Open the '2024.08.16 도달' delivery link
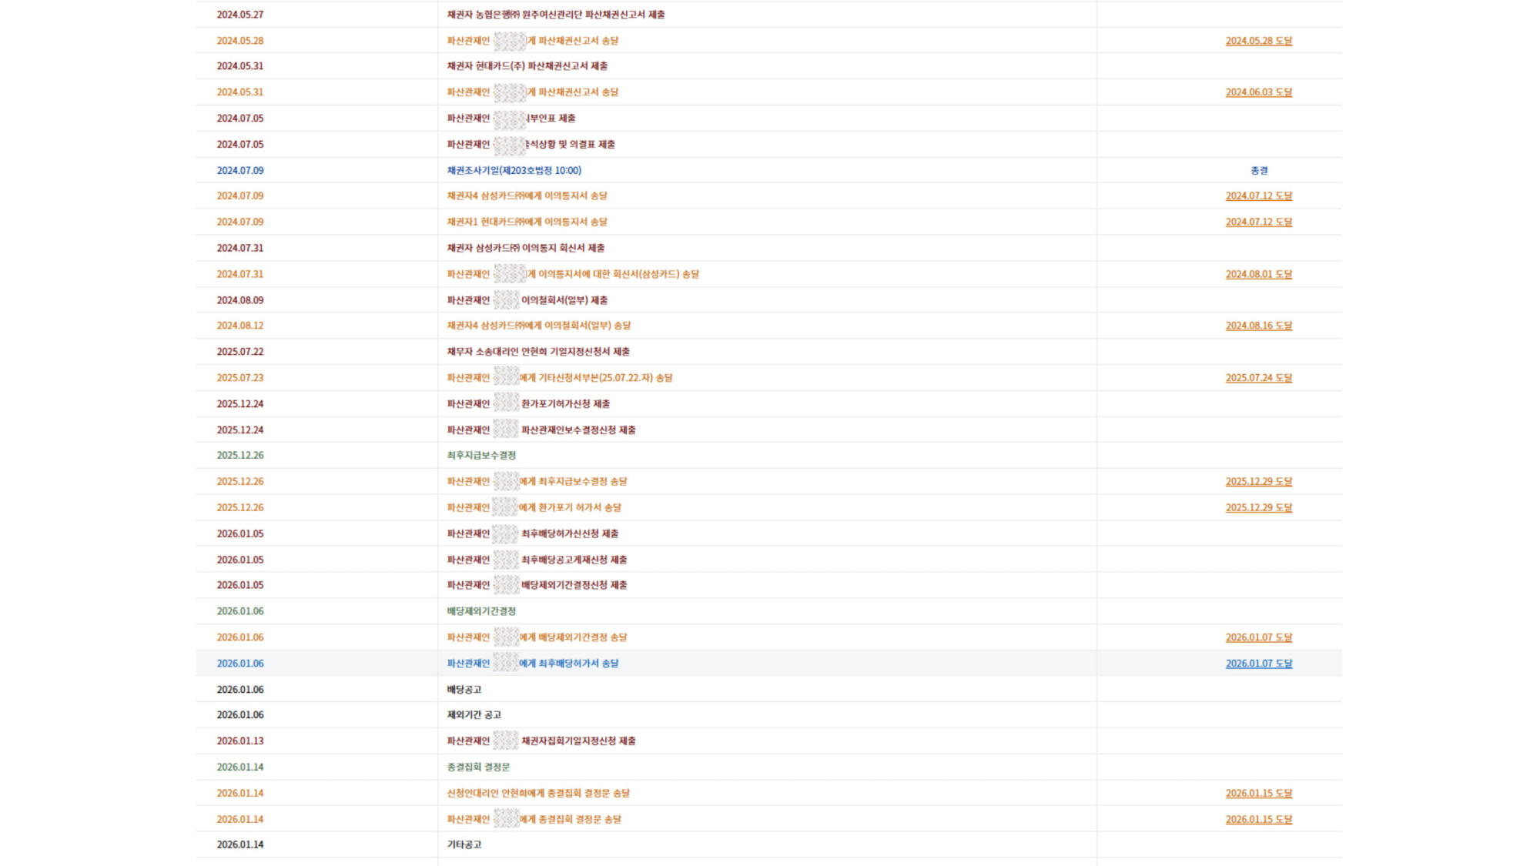This screenshot has height=866, width=1540. [x=1259, y=326]
